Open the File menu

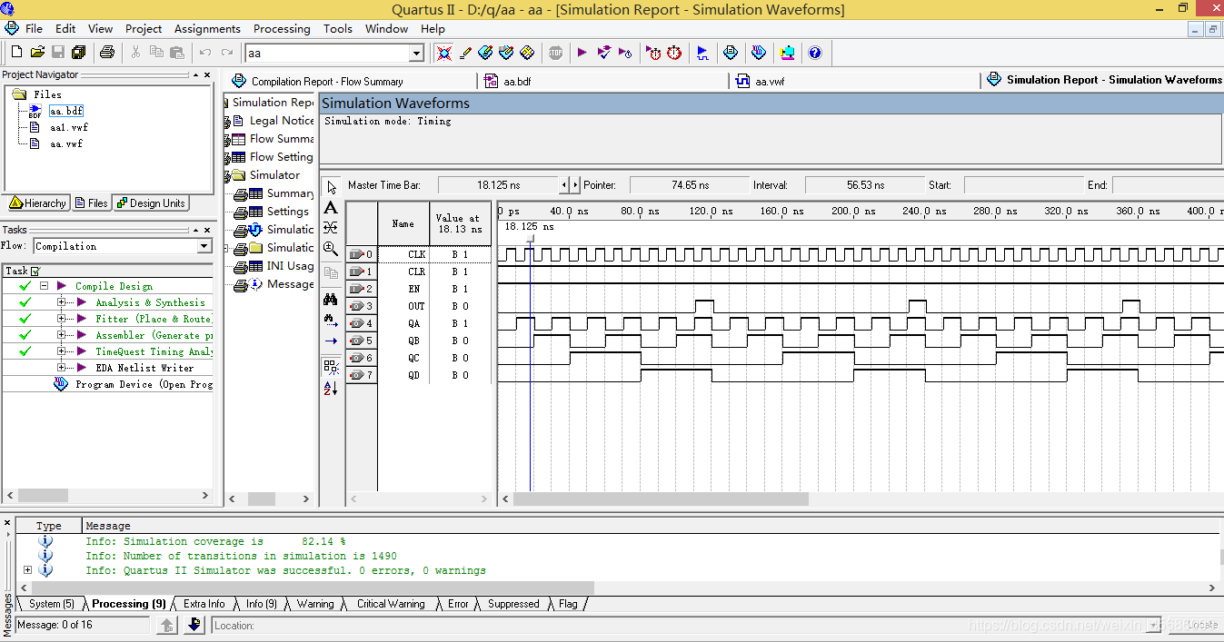point(34,28)
